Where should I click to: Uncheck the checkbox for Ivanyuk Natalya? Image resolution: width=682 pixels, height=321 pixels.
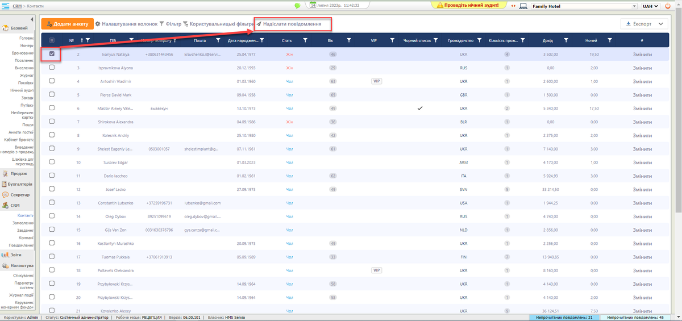pyautogui.click(x=52, y=54)
